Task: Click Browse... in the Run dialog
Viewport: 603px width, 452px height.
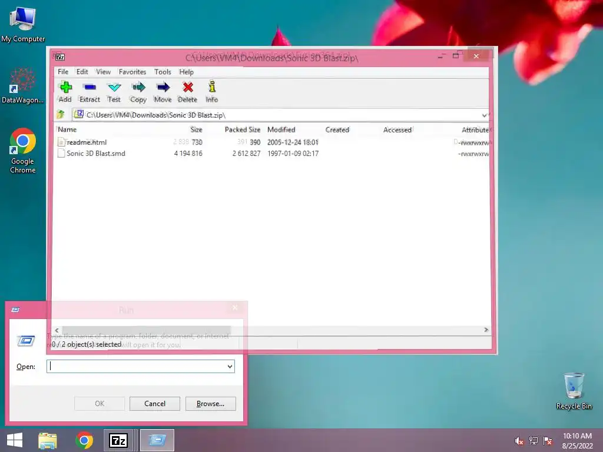Action: (x=210, y=404)
